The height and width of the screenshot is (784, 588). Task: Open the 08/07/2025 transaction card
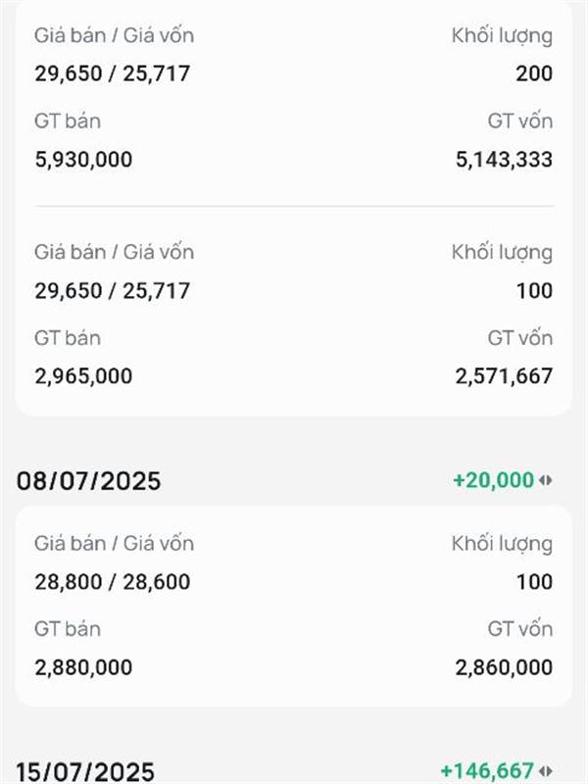(x=294, y=606)
